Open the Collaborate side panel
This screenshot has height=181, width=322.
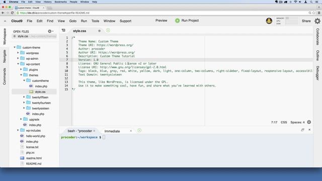(317, 37)
